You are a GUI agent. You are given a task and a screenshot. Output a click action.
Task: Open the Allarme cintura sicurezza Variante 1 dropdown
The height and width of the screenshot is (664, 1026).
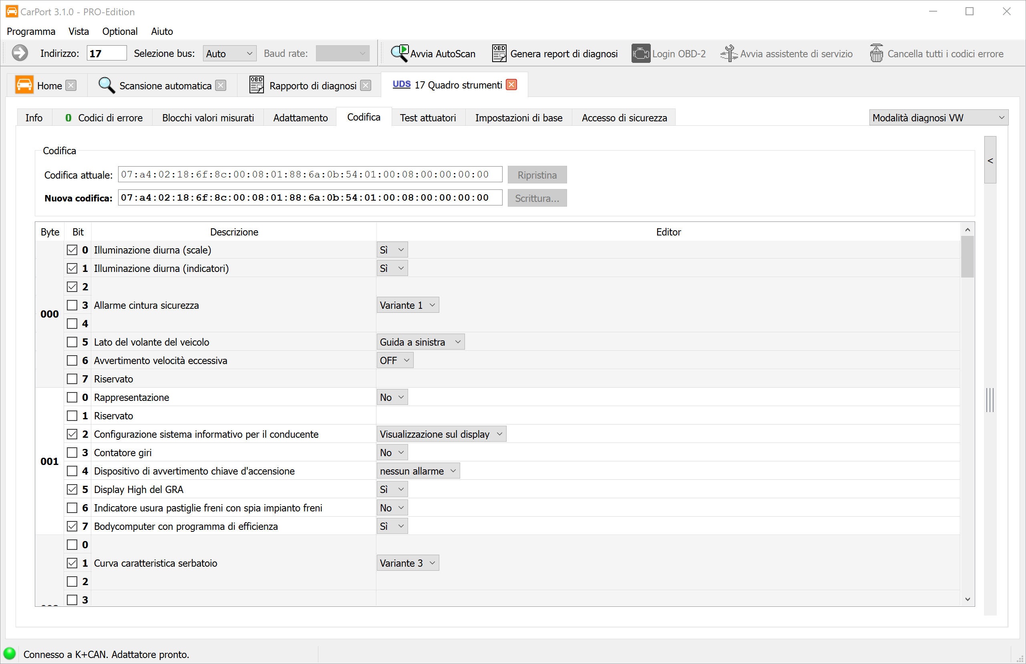point(407,305)
